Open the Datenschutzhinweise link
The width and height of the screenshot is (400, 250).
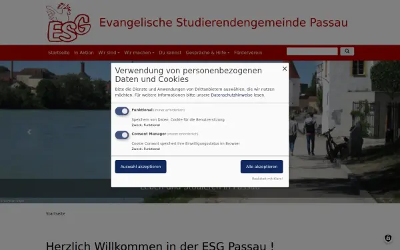point(231,95)
